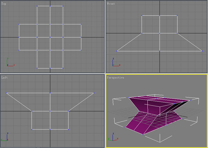Activate the Left viewport wireframe shape
Image resolution: width=208 pixels, height=148 pixels.
click(x=50, y=111)
